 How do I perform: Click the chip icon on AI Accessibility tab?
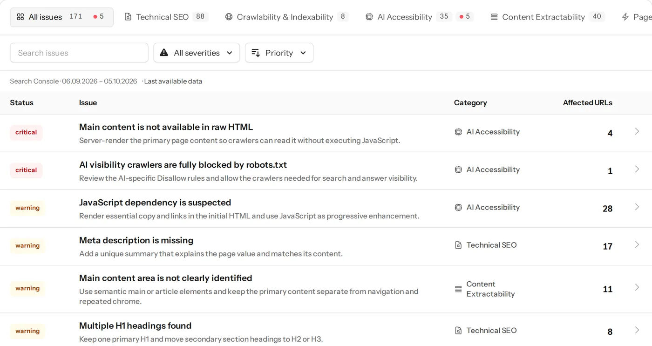pos(369,17)
